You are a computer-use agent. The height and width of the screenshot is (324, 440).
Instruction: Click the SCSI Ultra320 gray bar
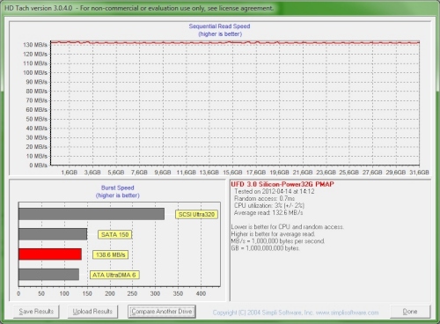[x=92, y=214]
